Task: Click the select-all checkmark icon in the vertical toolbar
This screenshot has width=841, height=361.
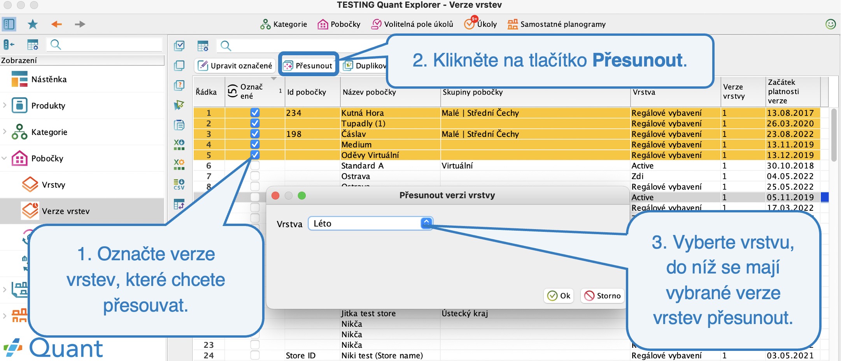Action: (179, 46)
